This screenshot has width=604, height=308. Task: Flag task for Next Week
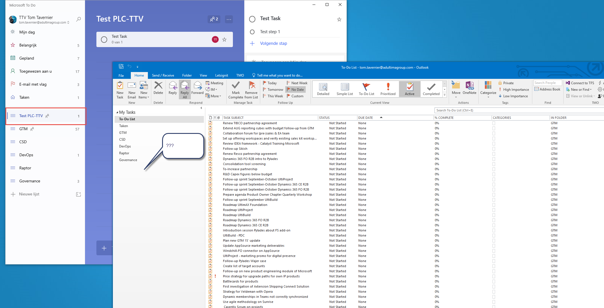point(297,83)
